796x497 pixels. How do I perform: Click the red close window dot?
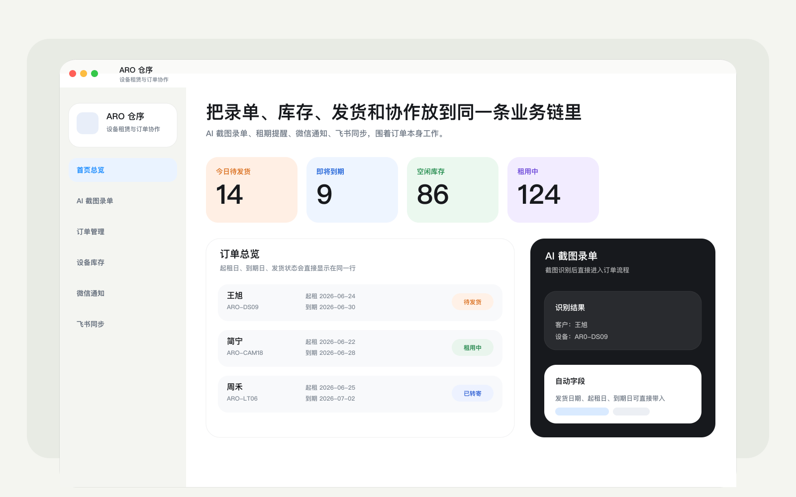tap(73, 74)
